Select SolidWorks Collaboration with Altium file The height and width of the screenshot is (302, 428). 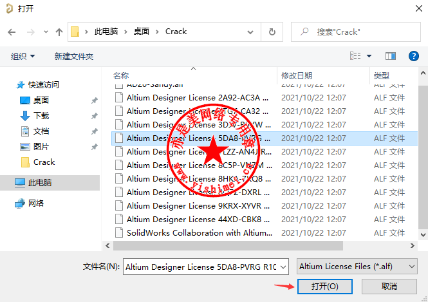(200, 232)
